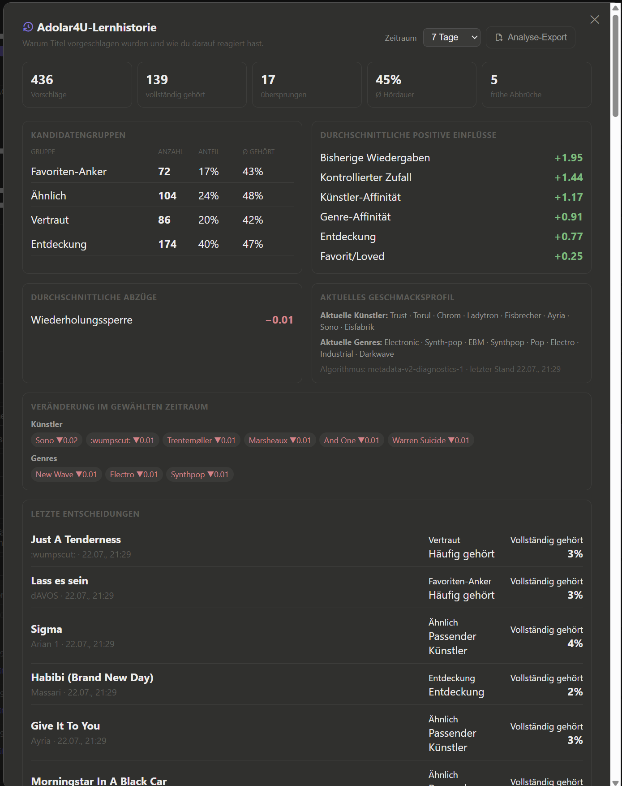Click the ANZAHL column header
The width and height of the screenshot is (622, 786).
point(171,152)
